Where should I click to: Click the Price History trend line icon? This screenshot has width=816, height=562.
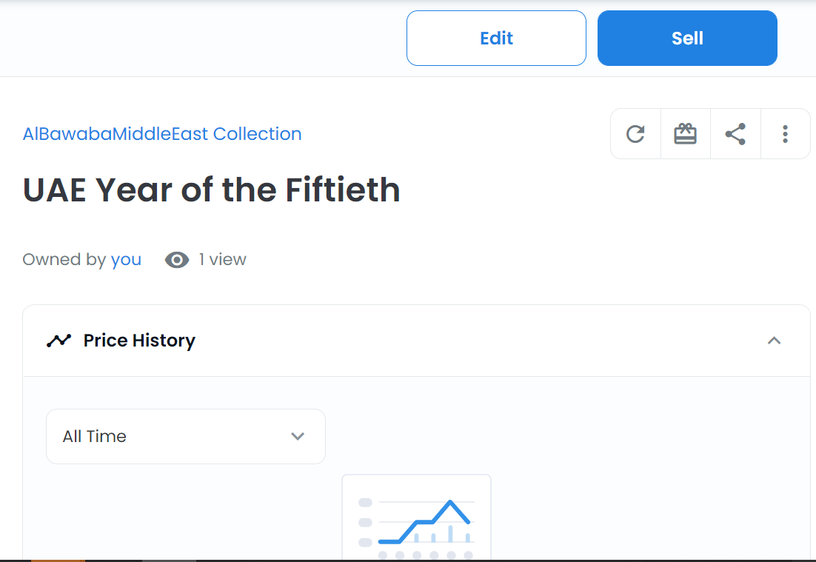[58, 341]
